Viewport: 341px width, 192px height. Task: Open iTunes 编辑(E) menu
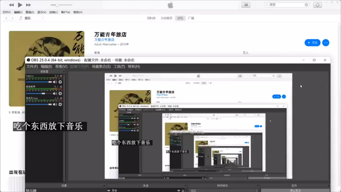click(18, 12)
